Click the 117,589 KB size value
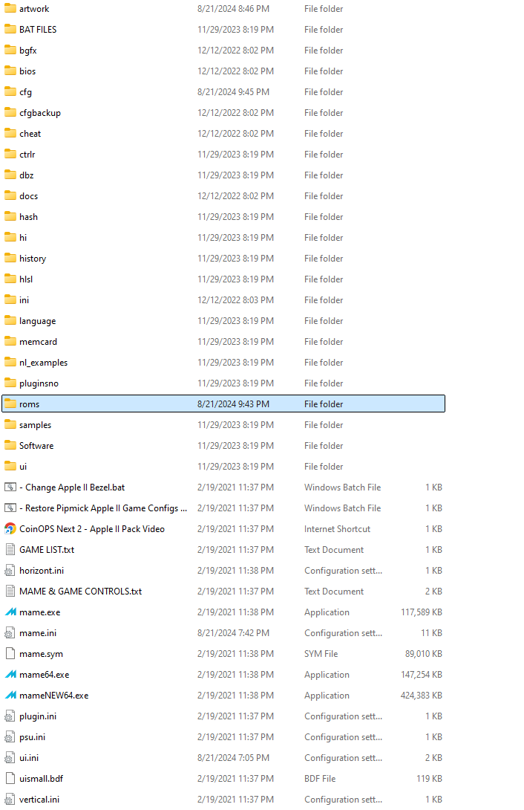This screenshot has width=524, height=810. point(422,612)
